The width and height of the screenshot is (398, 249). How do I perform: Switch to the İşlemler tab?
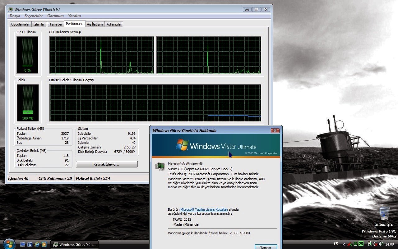coord(39,24)
